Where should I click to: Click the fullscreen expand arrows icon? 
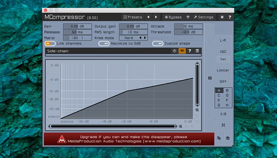223,125
